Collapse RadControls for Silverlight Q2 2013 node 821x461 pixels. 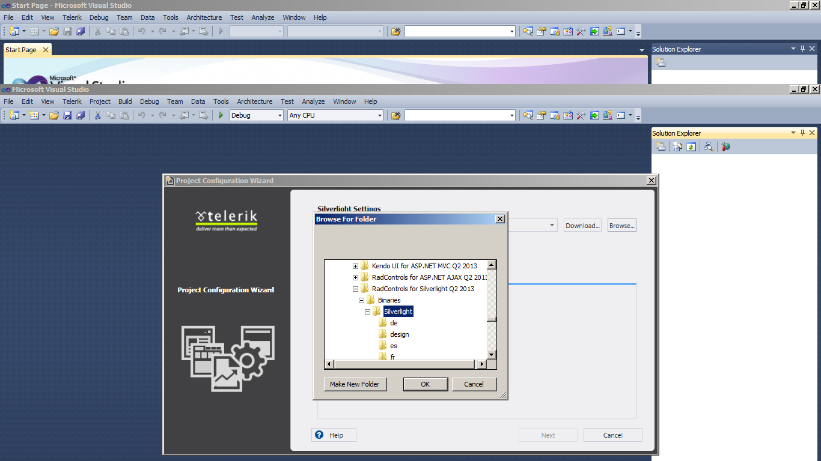click(x=355, y=289)
